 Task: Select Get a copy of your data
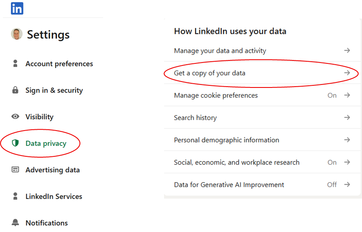209,73
